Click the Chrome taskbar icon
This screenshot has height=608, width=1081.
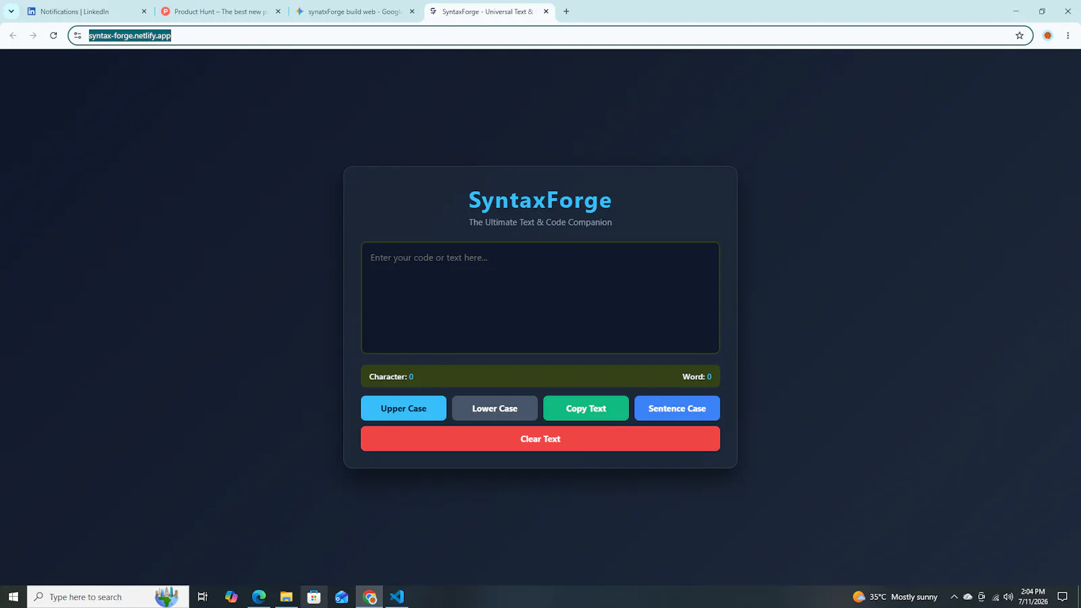[369, 597]
